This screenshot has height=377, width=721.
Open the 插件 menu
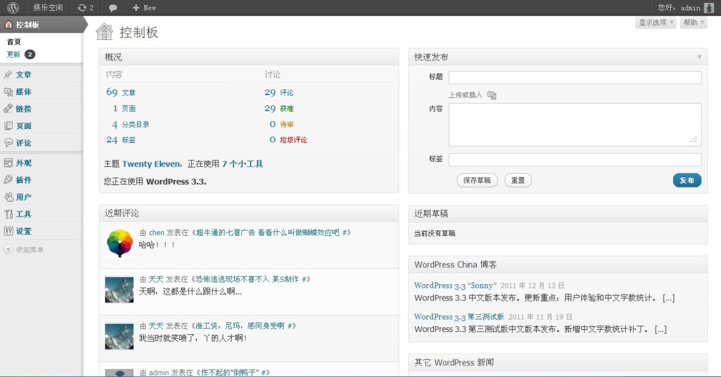[24, 180]
